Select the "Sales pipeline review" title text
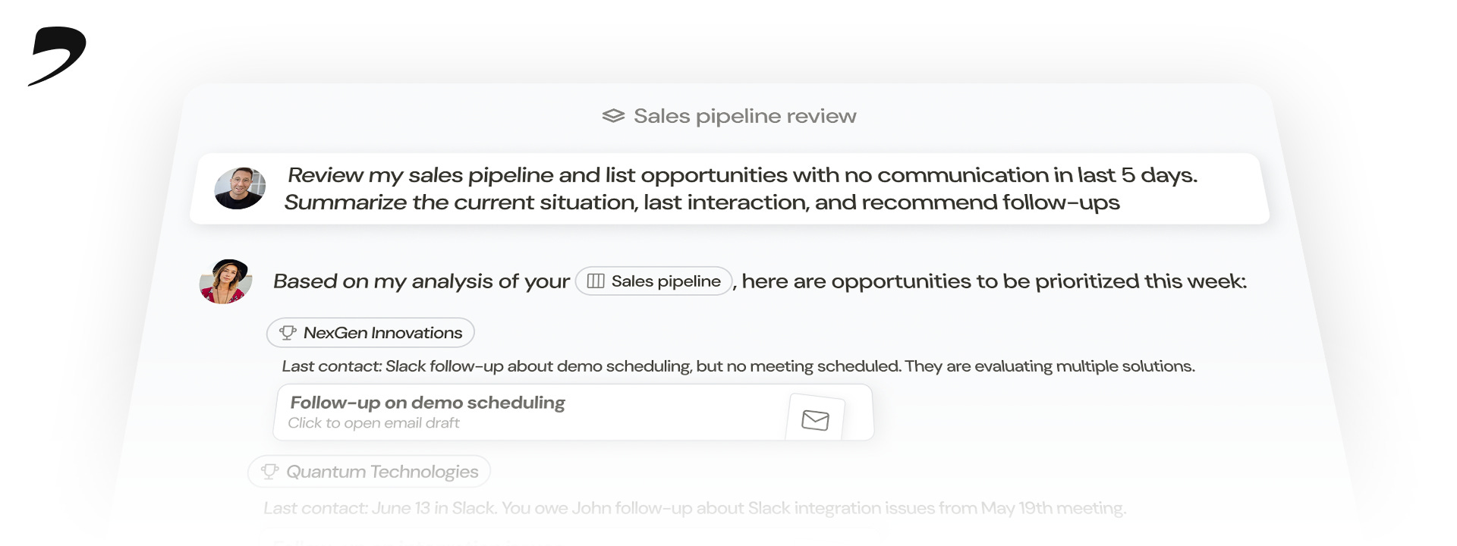This screenshot has width=1457, height=546. click(x=744, y=116)
